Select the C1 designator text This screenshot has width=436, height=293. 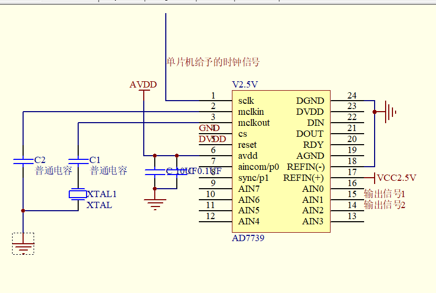click(94, 160)
